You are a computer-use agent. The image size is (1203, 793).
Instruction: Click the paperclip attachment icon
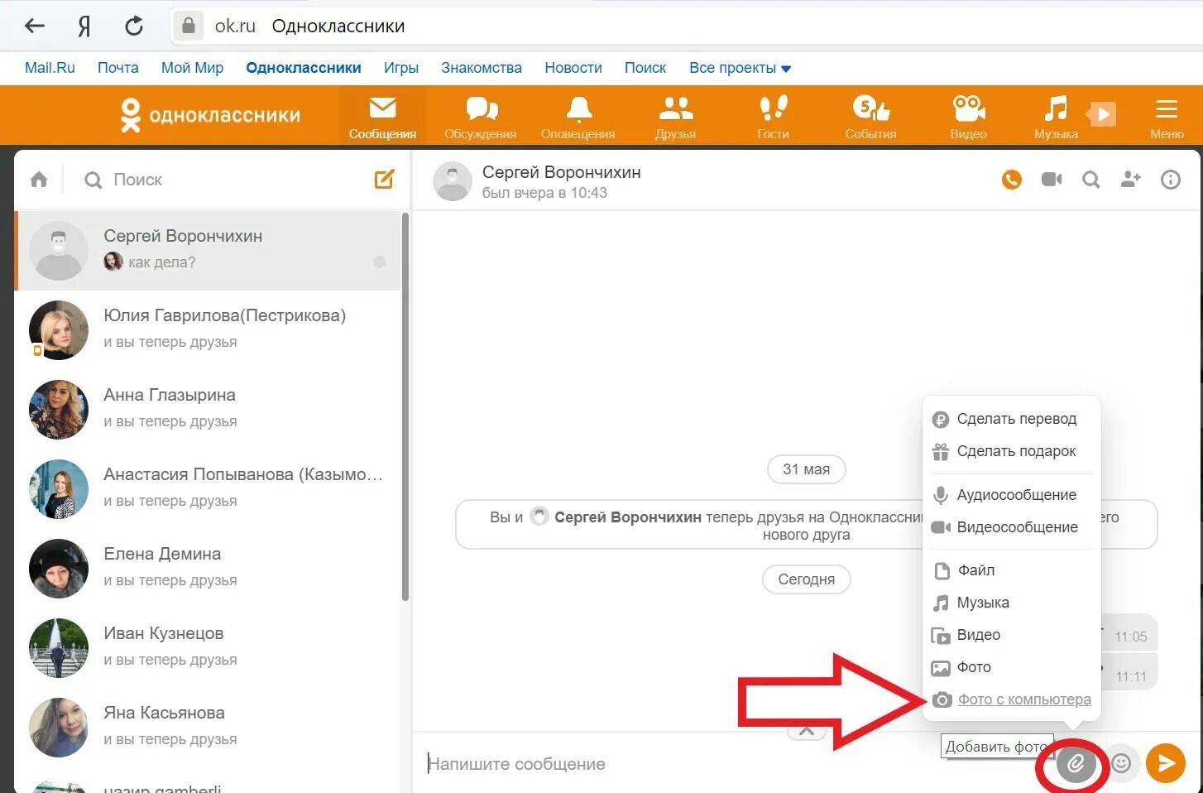[x=1076, y=763]
